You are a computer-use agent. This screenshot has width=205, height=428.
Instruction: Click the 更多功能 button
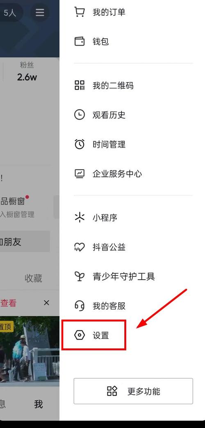pos(133,391)
